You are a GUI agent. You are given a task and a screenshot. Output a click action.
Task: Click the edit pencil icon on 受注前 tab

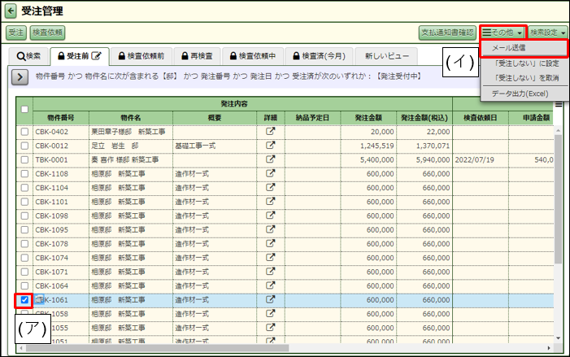[x=96, y=55]
